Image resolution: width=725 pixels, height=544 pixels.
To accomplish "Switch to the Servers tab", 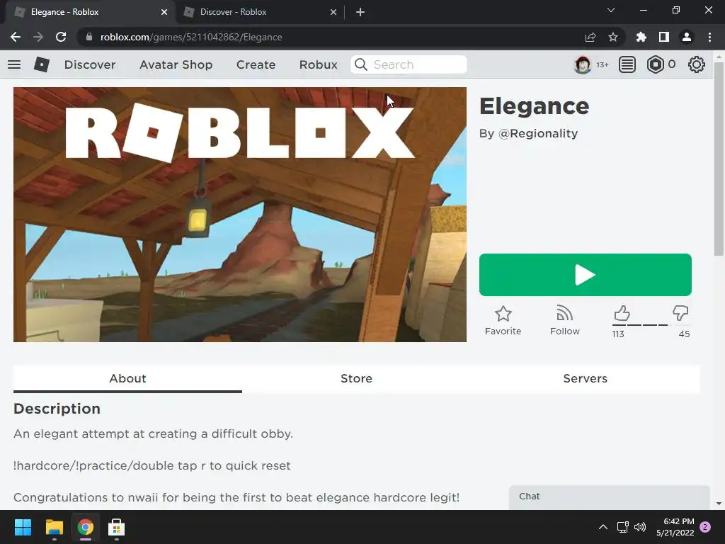I will [x=586, y=378].
